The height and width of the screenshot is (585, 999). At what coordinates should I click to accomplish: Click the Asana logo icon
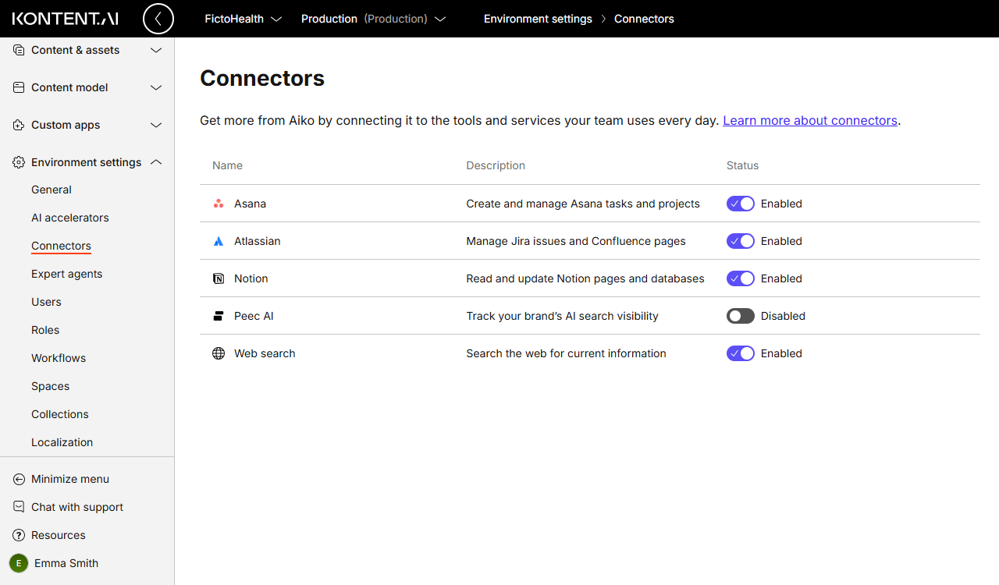pos(219,204)
